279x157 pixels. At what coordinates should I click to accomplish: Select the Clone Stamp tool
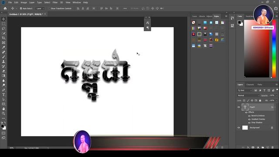tap(3, 61)
